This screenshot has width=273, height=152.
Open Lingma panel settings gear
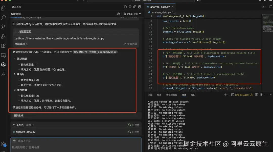140,7
